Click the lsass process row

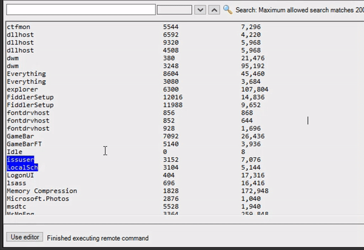pyautogui.click(x=16, y=183)
